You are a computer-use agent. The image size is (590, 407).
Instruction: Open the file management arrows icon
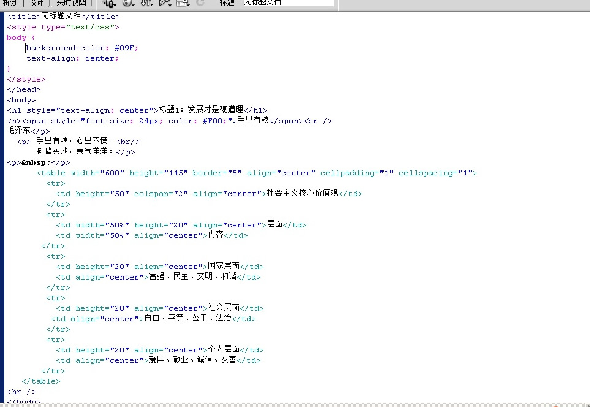coord(146,3)
